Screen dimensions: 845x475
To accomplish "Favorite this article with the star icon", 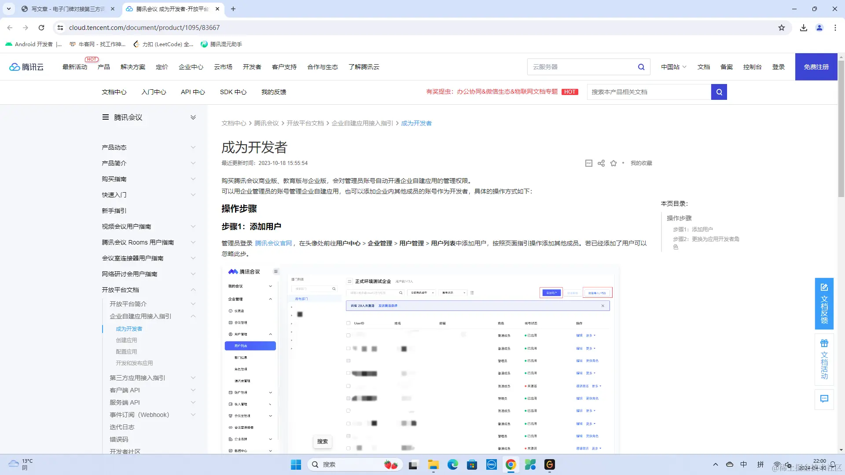I will tap(614, 163).
